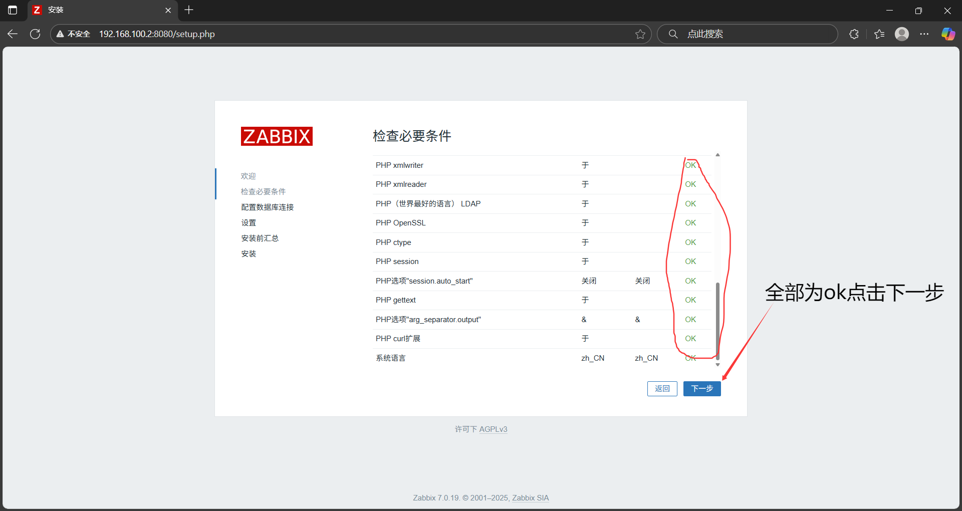
Task: Open the AGPLv3 license link
Action: tap(493, 429)
